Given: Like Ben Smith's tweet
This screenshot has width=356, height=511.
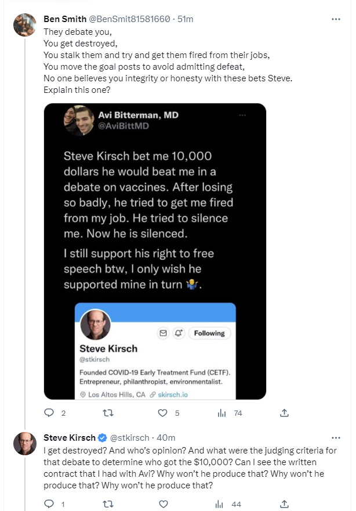Looking at the screenshot, I should click(x=164, y=413).
